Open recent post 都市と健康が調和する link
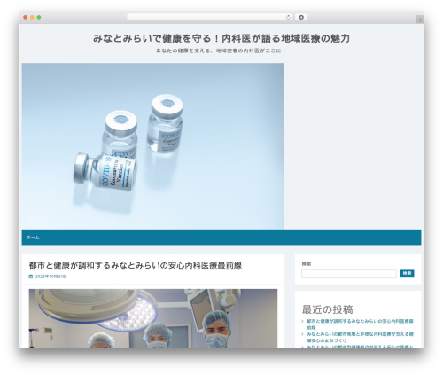Image resolution: width=443 pixels, height=375 pixels. pos(360,324)
